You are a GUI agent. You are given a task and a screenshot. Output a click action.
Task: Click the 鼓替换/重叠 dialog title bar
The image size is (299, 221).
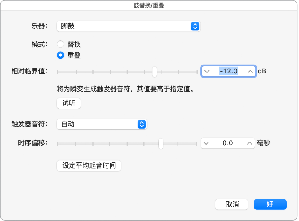(149, 5)
